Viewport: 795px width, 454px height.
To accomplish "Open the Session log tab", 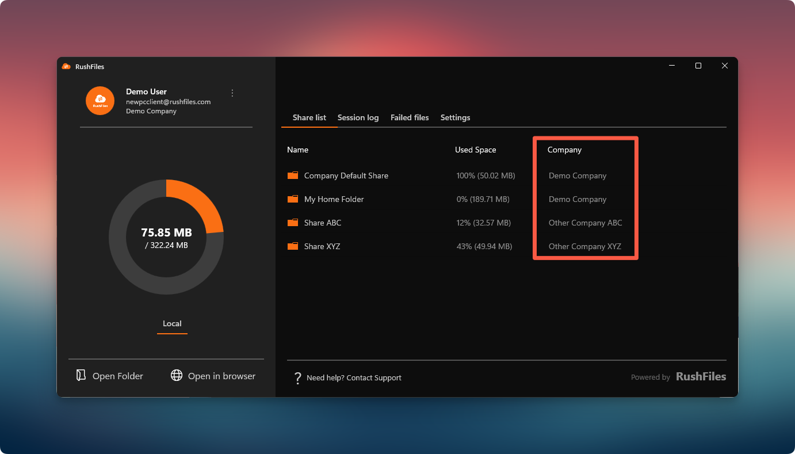I will pyautogui.click(x=358, y=117).
